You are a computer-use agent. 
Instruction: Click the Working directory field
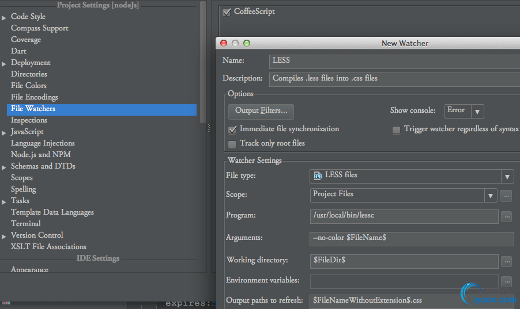coord(404,261)
